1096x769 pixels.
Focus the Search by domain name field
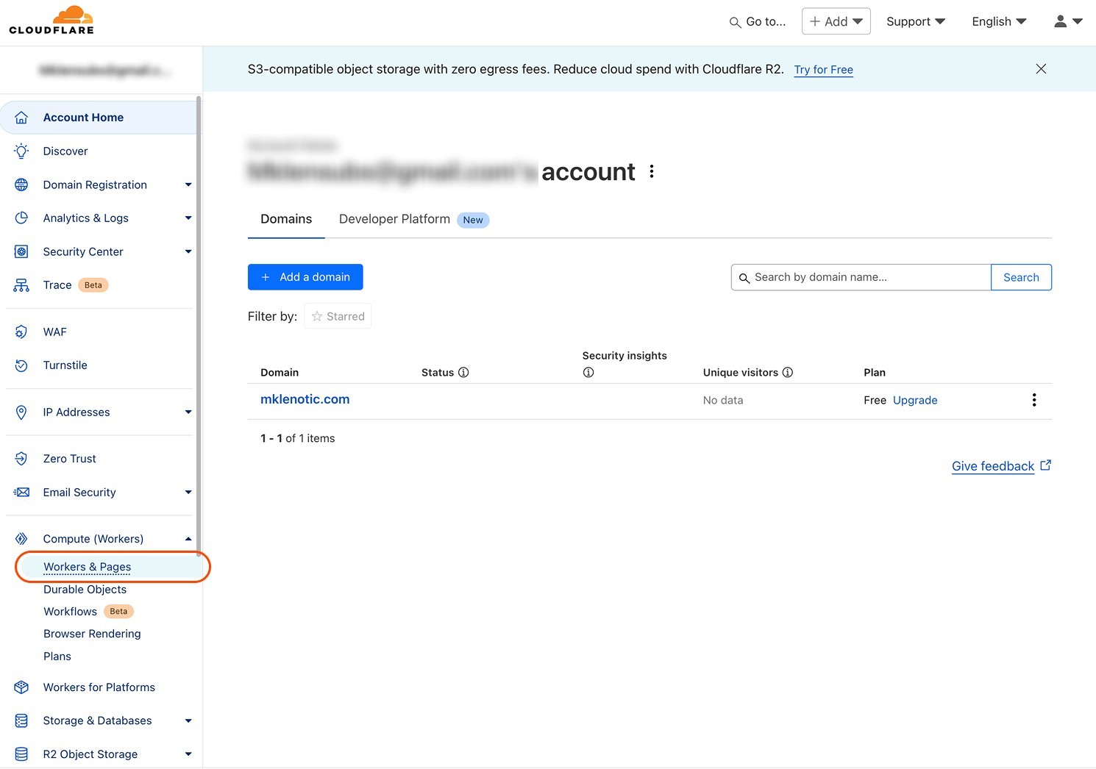861,277
